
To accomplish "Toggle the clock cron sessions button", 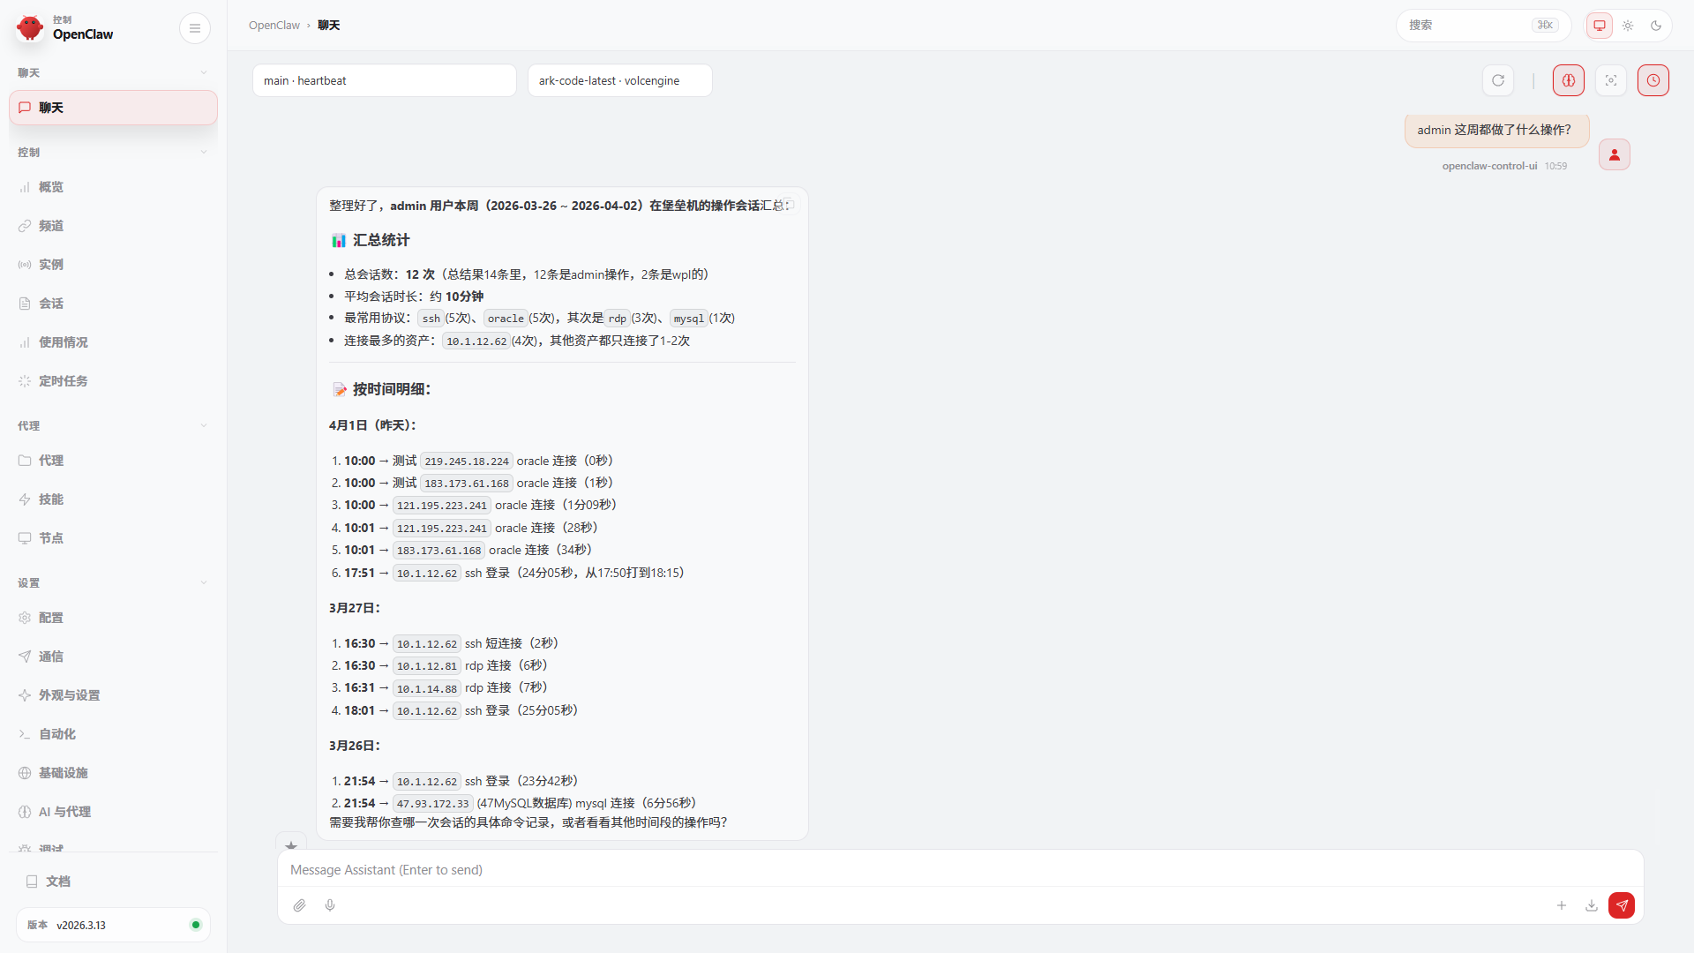I will pyautogui.click(x=1653, y=80).
